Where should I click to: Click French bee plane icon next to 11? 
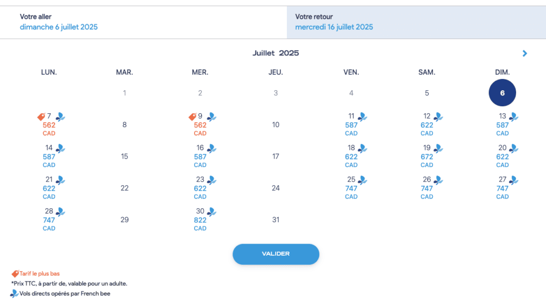pos(363,116)
